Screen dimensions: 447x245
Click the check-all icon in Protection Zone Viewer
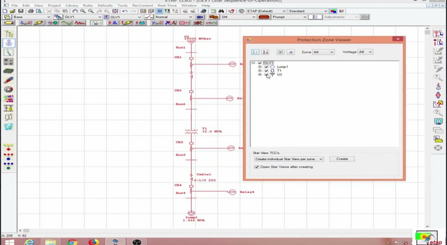point(280,52)
